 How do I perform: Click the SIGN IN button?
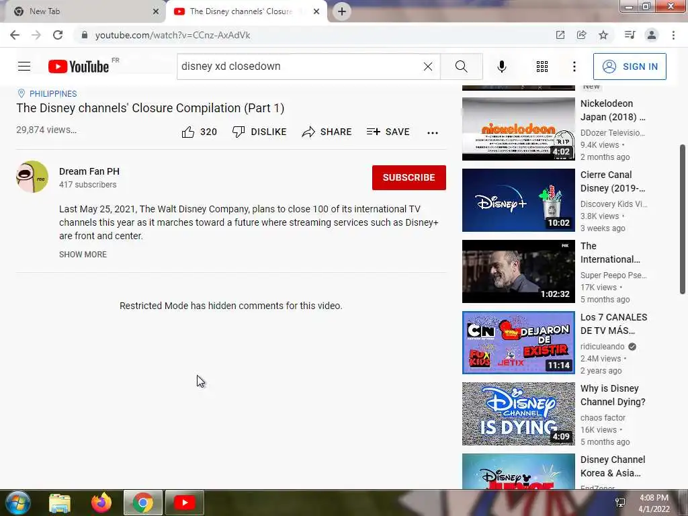coord(629,67)
